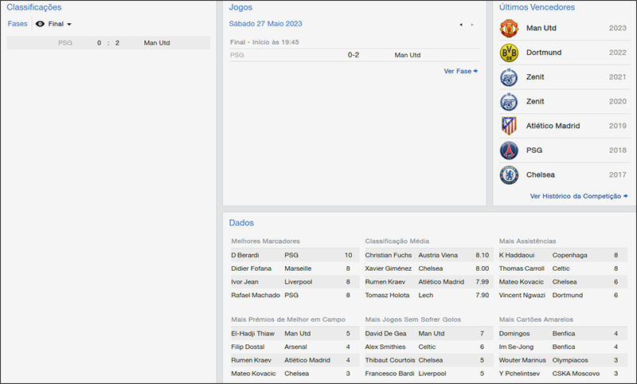
Task: Click the Atlético Madrid crest
Action: pyautogui.click(x=509, y=126)
